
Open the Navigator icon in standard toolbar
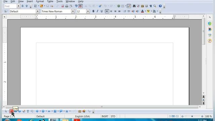pyautogui.click(x=138, y=6)
